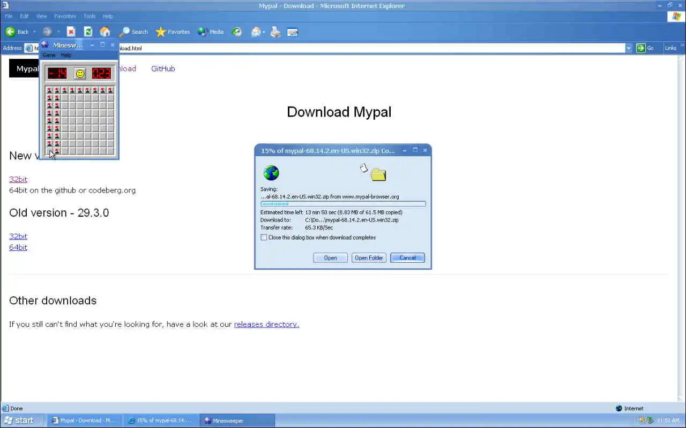The height and width of the screenshot is (428, 686).
Task: Expand the address bar dropdown
Action: tap(629, 48)
